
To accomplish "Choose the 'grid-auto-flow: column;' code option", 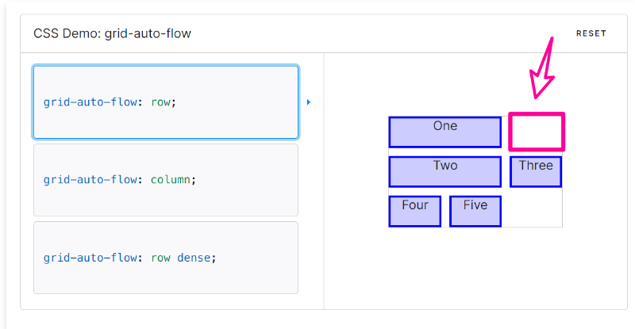I will point(165,179).
